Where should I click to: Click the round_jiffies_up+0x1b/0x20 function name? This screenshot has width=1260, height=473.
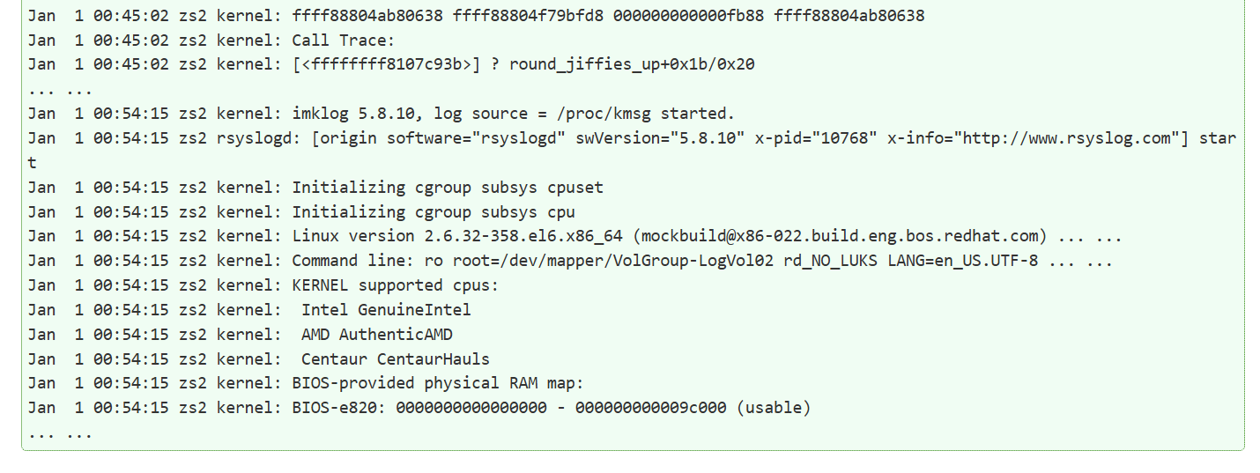(x=632, y=64)
